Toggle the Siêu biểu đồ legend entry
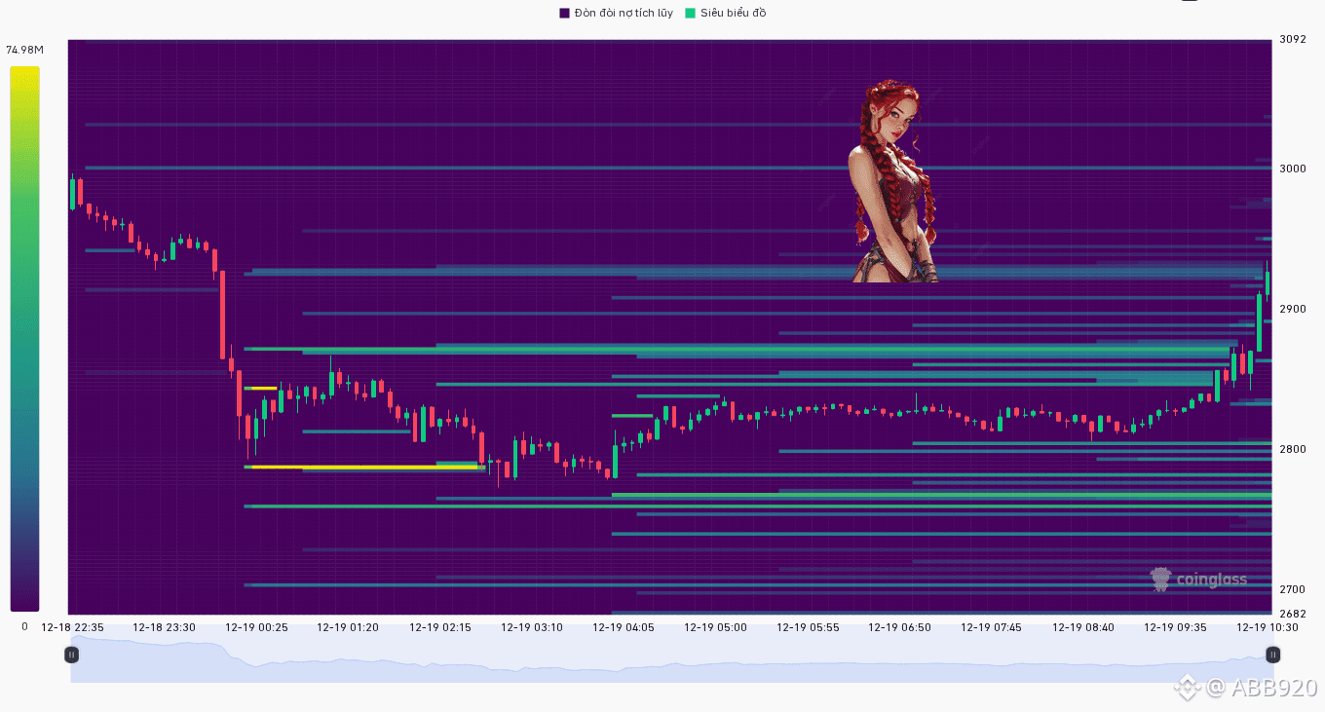1325x712 pixels. point(726,13)
